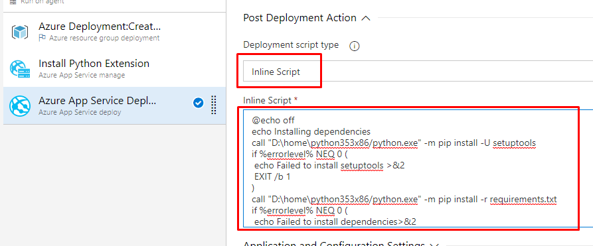Collapse the Post Deployment Action section

coord(366,18)
